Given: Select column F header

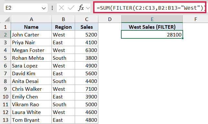Looking at the screenshot, I should pos(195,19).
